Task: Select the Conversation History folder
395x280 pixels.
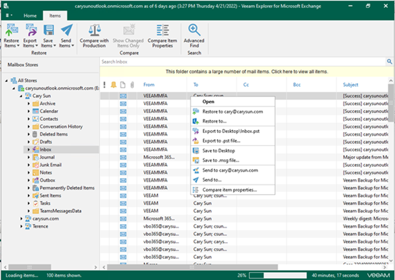Action: coord(61,127)
